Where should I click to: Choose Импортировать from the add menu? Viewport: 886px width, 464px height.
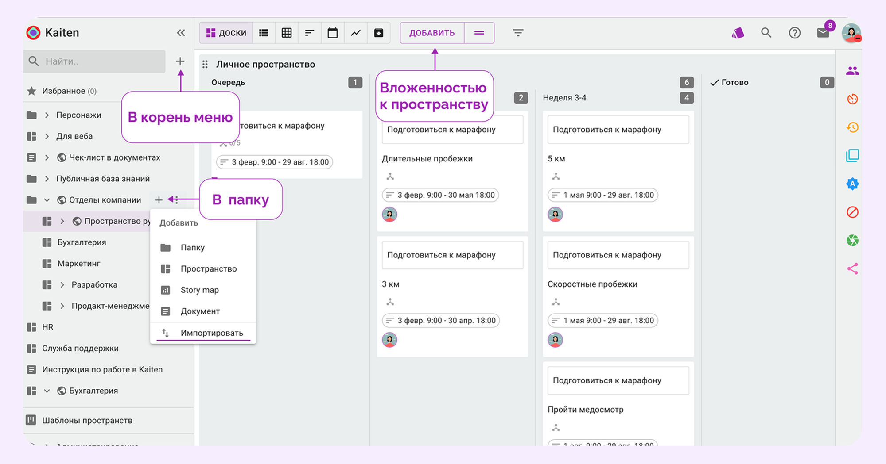click(211, 333)
